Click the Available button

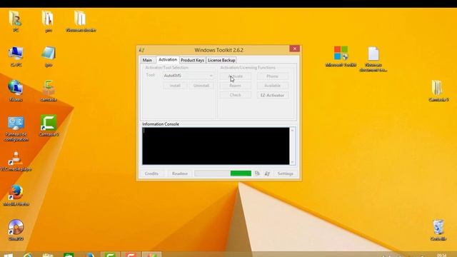point(273,86)
